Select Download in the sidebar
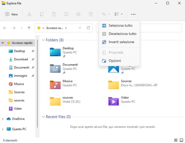This screenshot has width=185, height=143. click(21, 59)
